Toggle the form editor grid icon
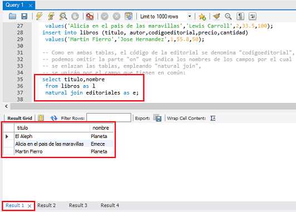This screenshot has width=296, height=212. coord(41,118)
